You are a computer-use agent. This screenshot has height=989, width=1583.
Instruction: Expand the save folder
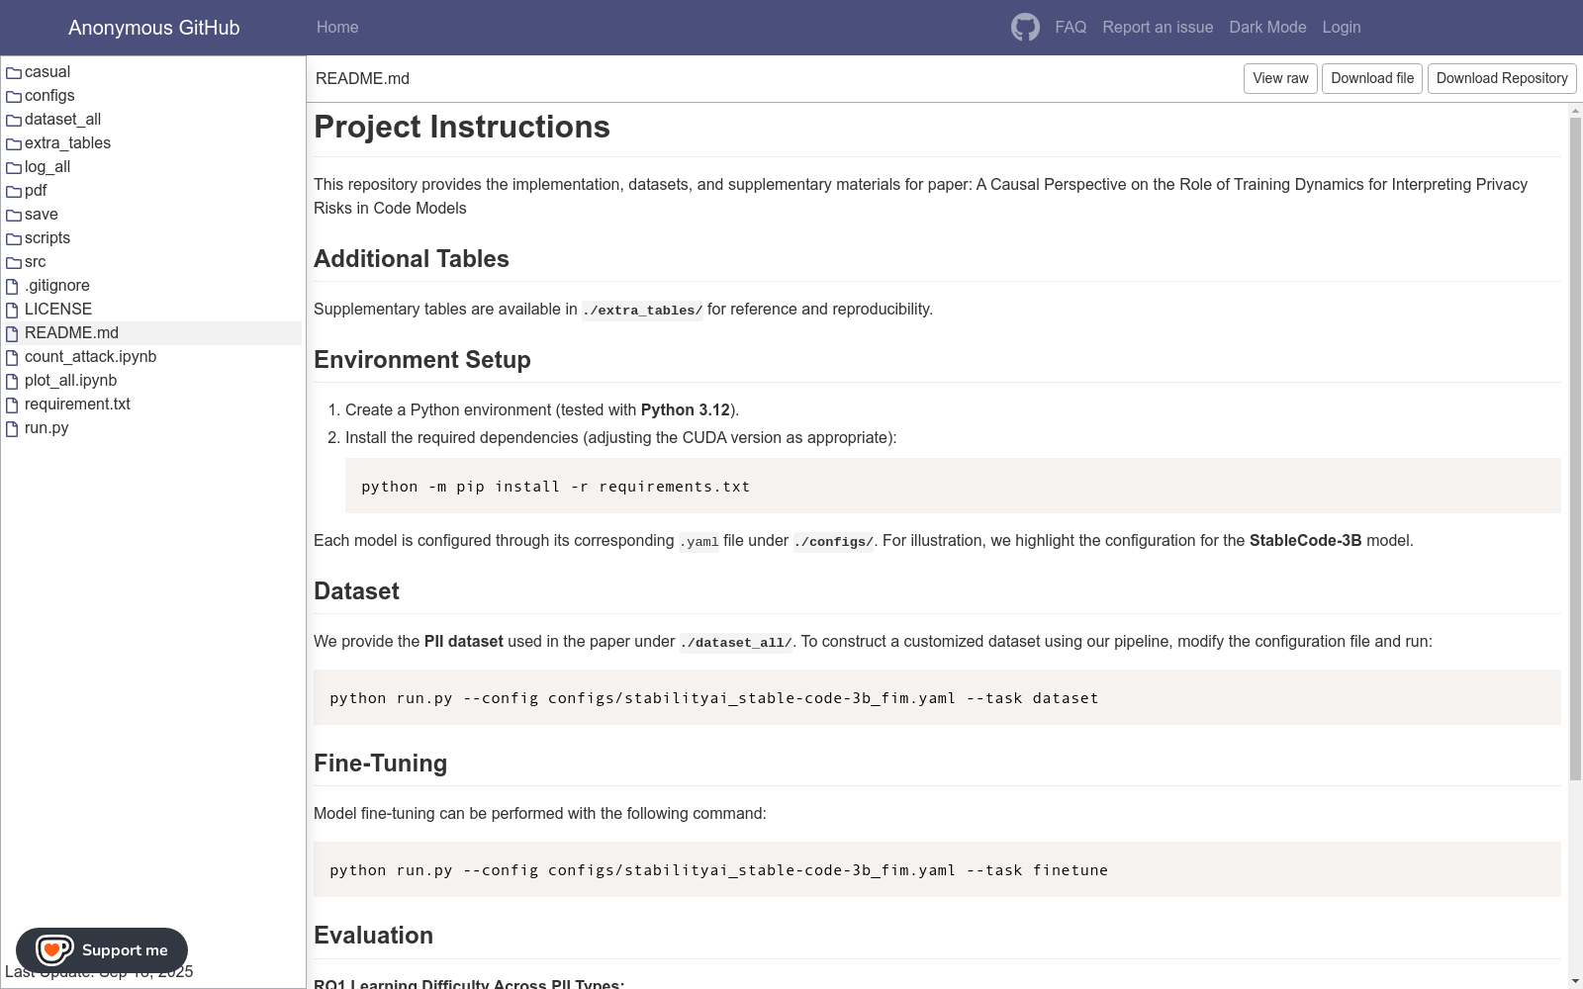tap(42, 214)
